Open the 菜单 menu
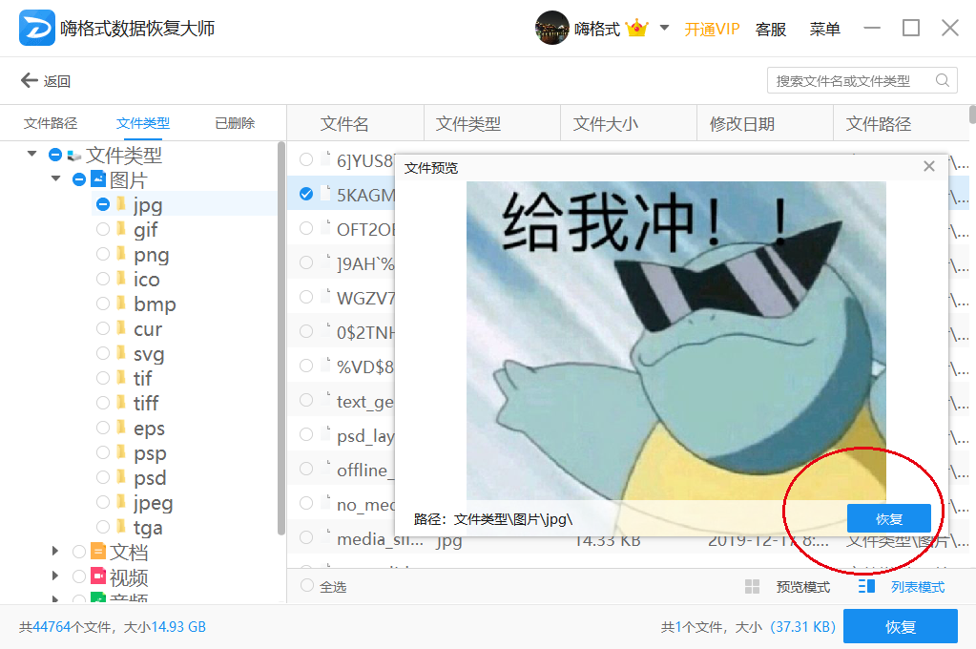Image resolution: width=976 pixels, height=649 pixels. click(x=824, y=30)
